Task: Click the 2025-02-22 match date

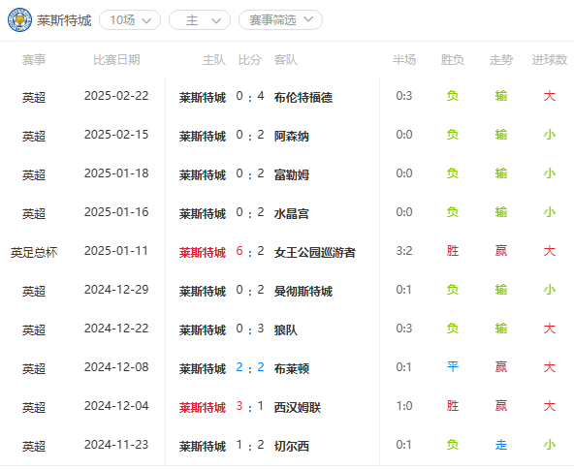Action: click(116, 96)
